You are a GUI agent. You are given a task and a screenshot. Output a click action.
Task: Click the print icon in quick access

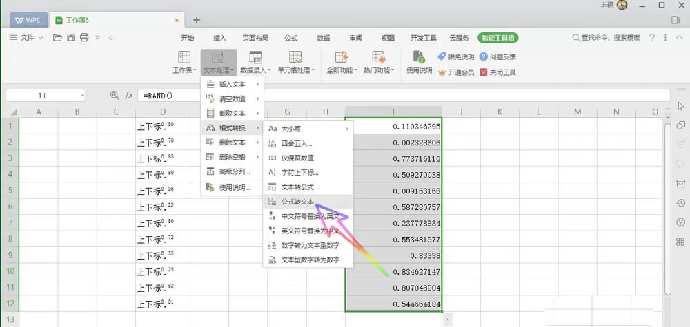click(x=84, y=38)
